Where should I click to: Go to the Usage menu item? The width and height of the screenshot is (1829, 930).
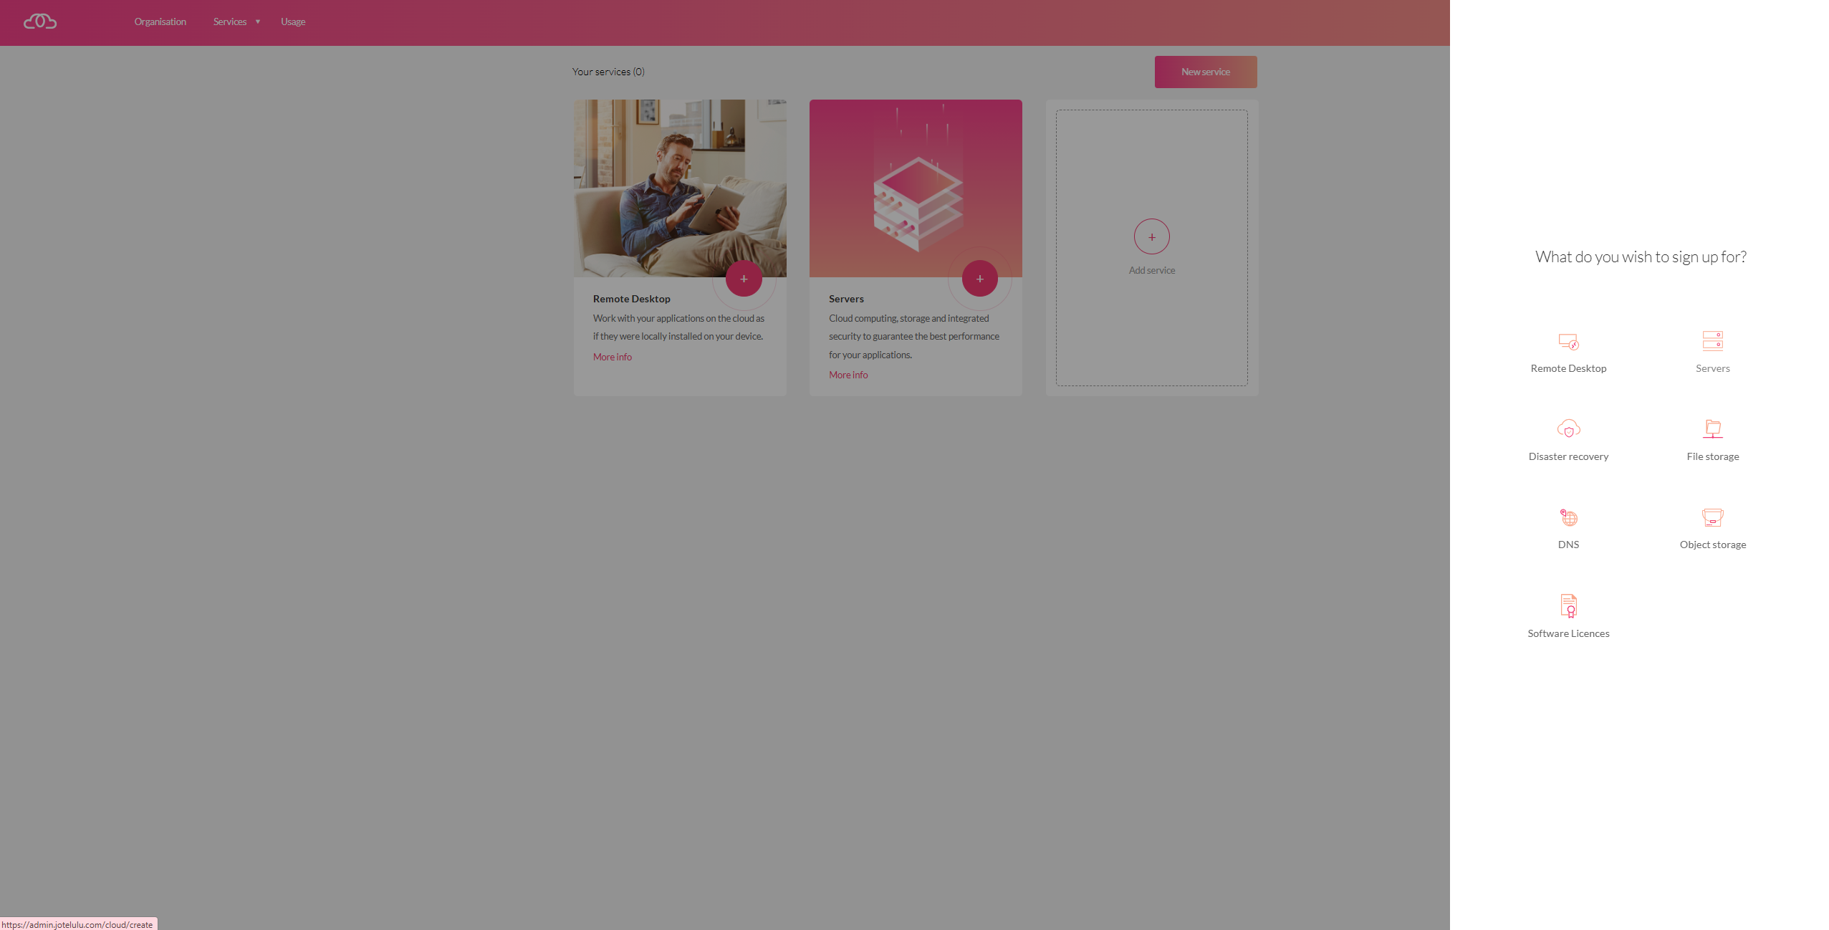[x=293, y=21]
